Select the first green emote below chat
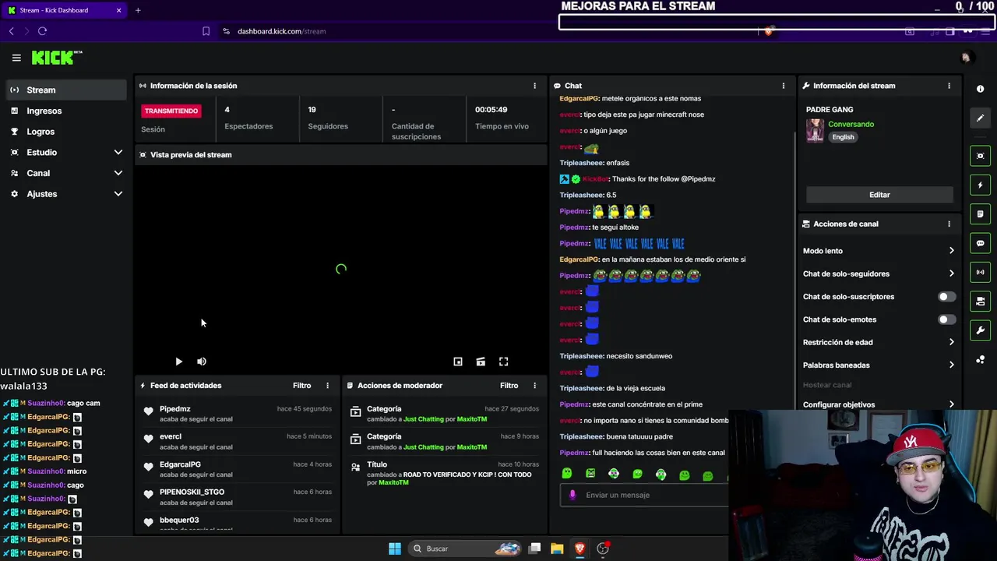This screenshot has width=997, height=561. pos(567,474)
